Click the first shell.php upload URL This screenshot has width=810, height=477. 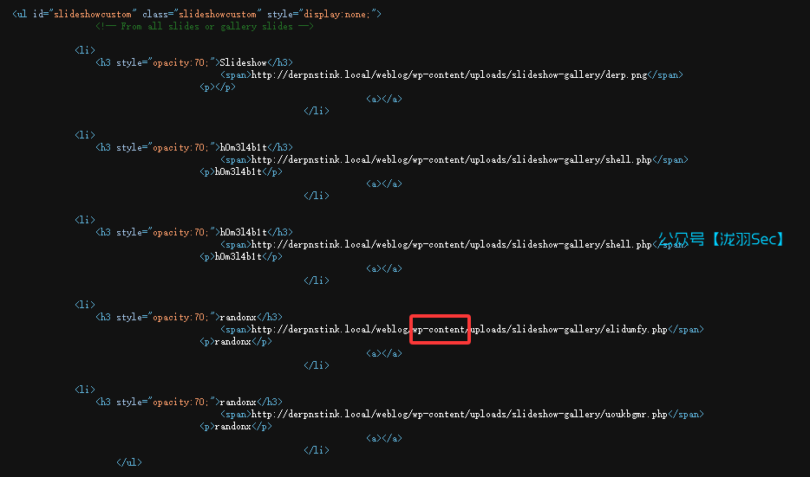click(x=451, y=160)
